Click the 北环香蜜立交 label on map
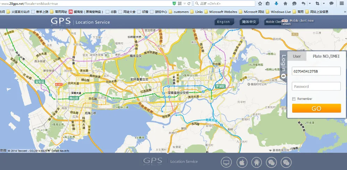 pyautogui.click(x=139, y=79)
